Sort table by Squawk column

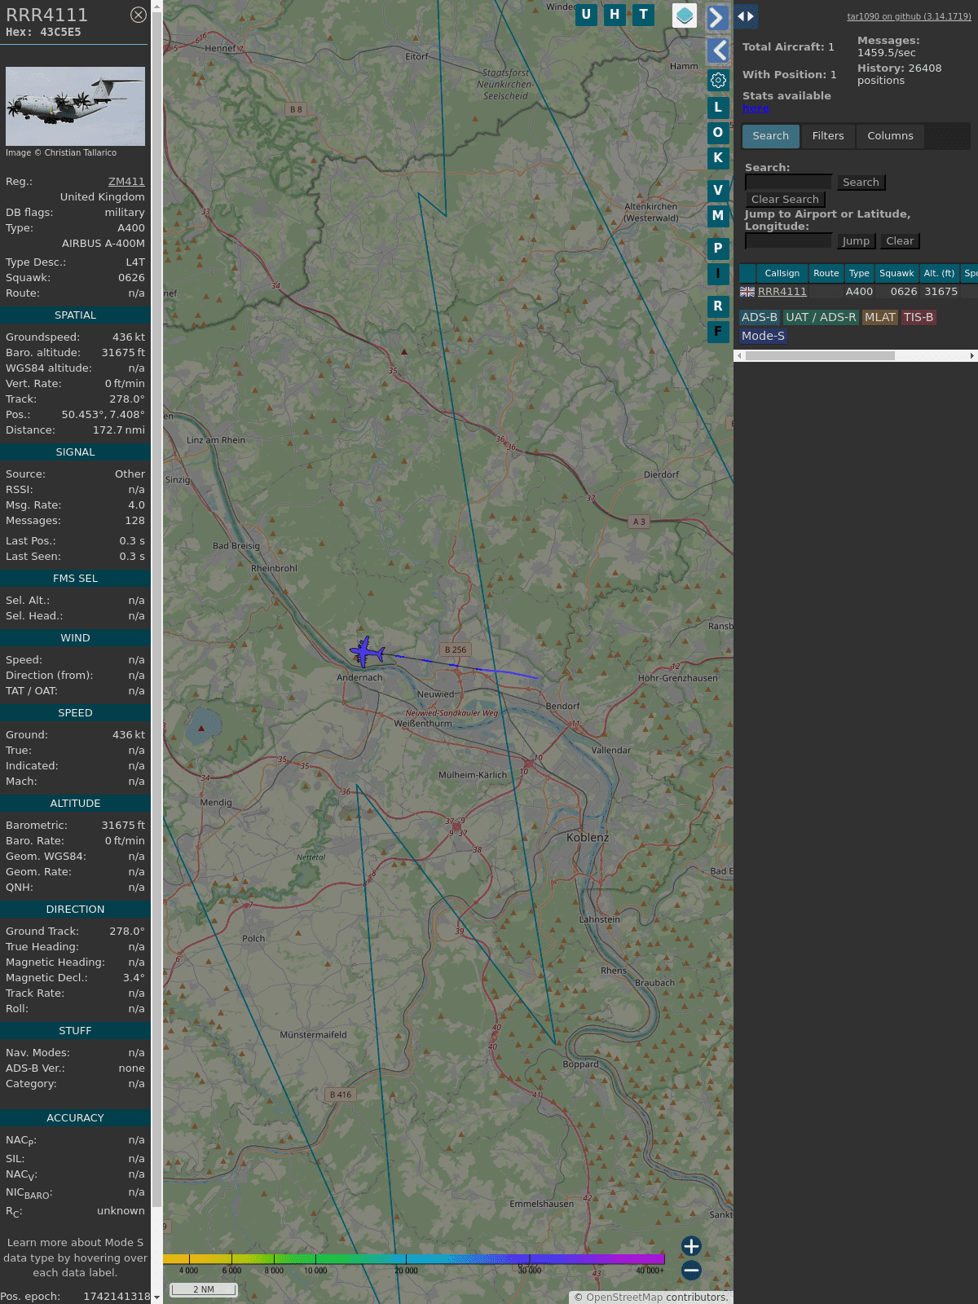896,274
